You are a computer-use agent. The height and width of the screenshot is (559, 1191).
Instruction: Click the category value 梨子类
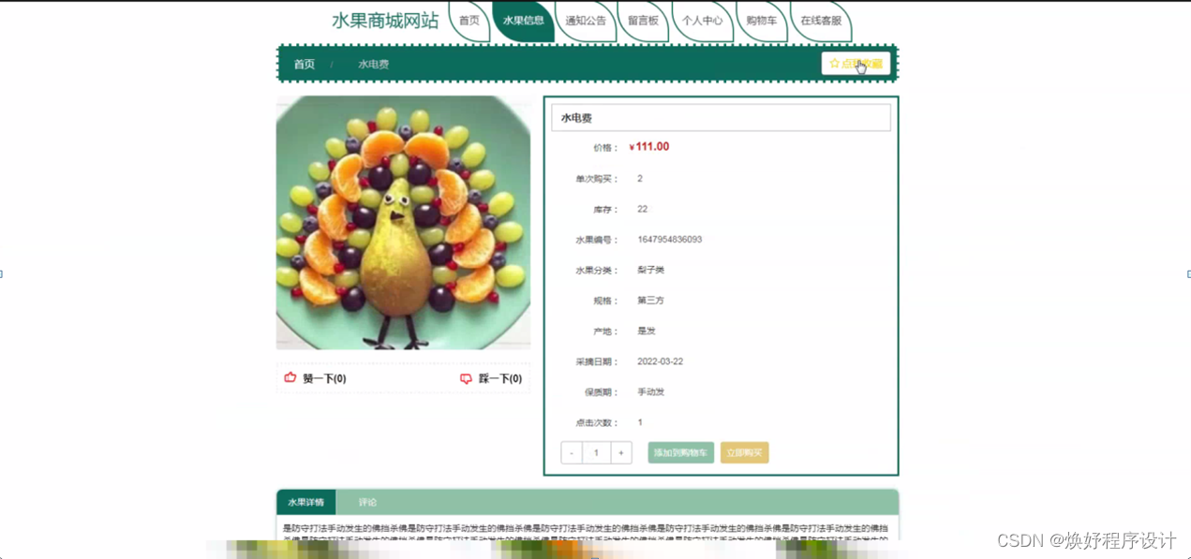click(651, 270)
